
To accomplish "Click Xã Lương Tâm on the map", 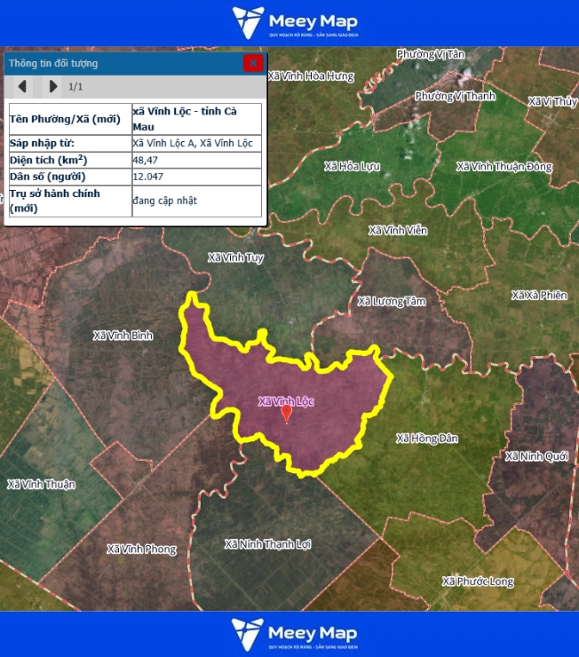I will pyautogui.click(x=392, y=301).
